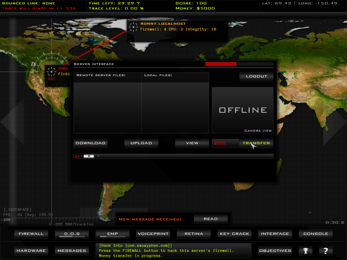Read the new message received

click(210, 219)
